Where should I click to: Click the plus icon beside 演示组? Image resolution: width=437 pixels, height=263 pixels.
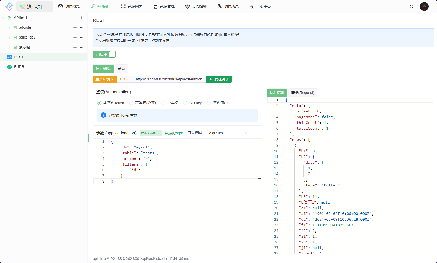tap(75, 47)
